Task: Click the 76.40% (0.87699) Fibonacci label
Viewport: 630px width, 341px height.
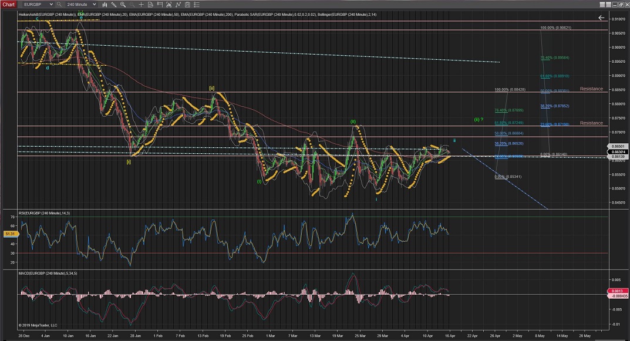Action: [508, 110]
